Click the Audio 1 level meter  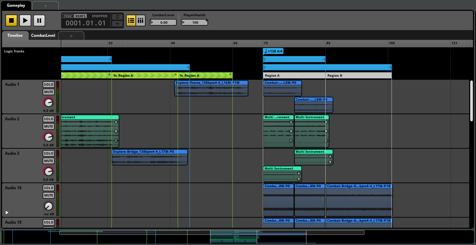click(x=57, y=97)
